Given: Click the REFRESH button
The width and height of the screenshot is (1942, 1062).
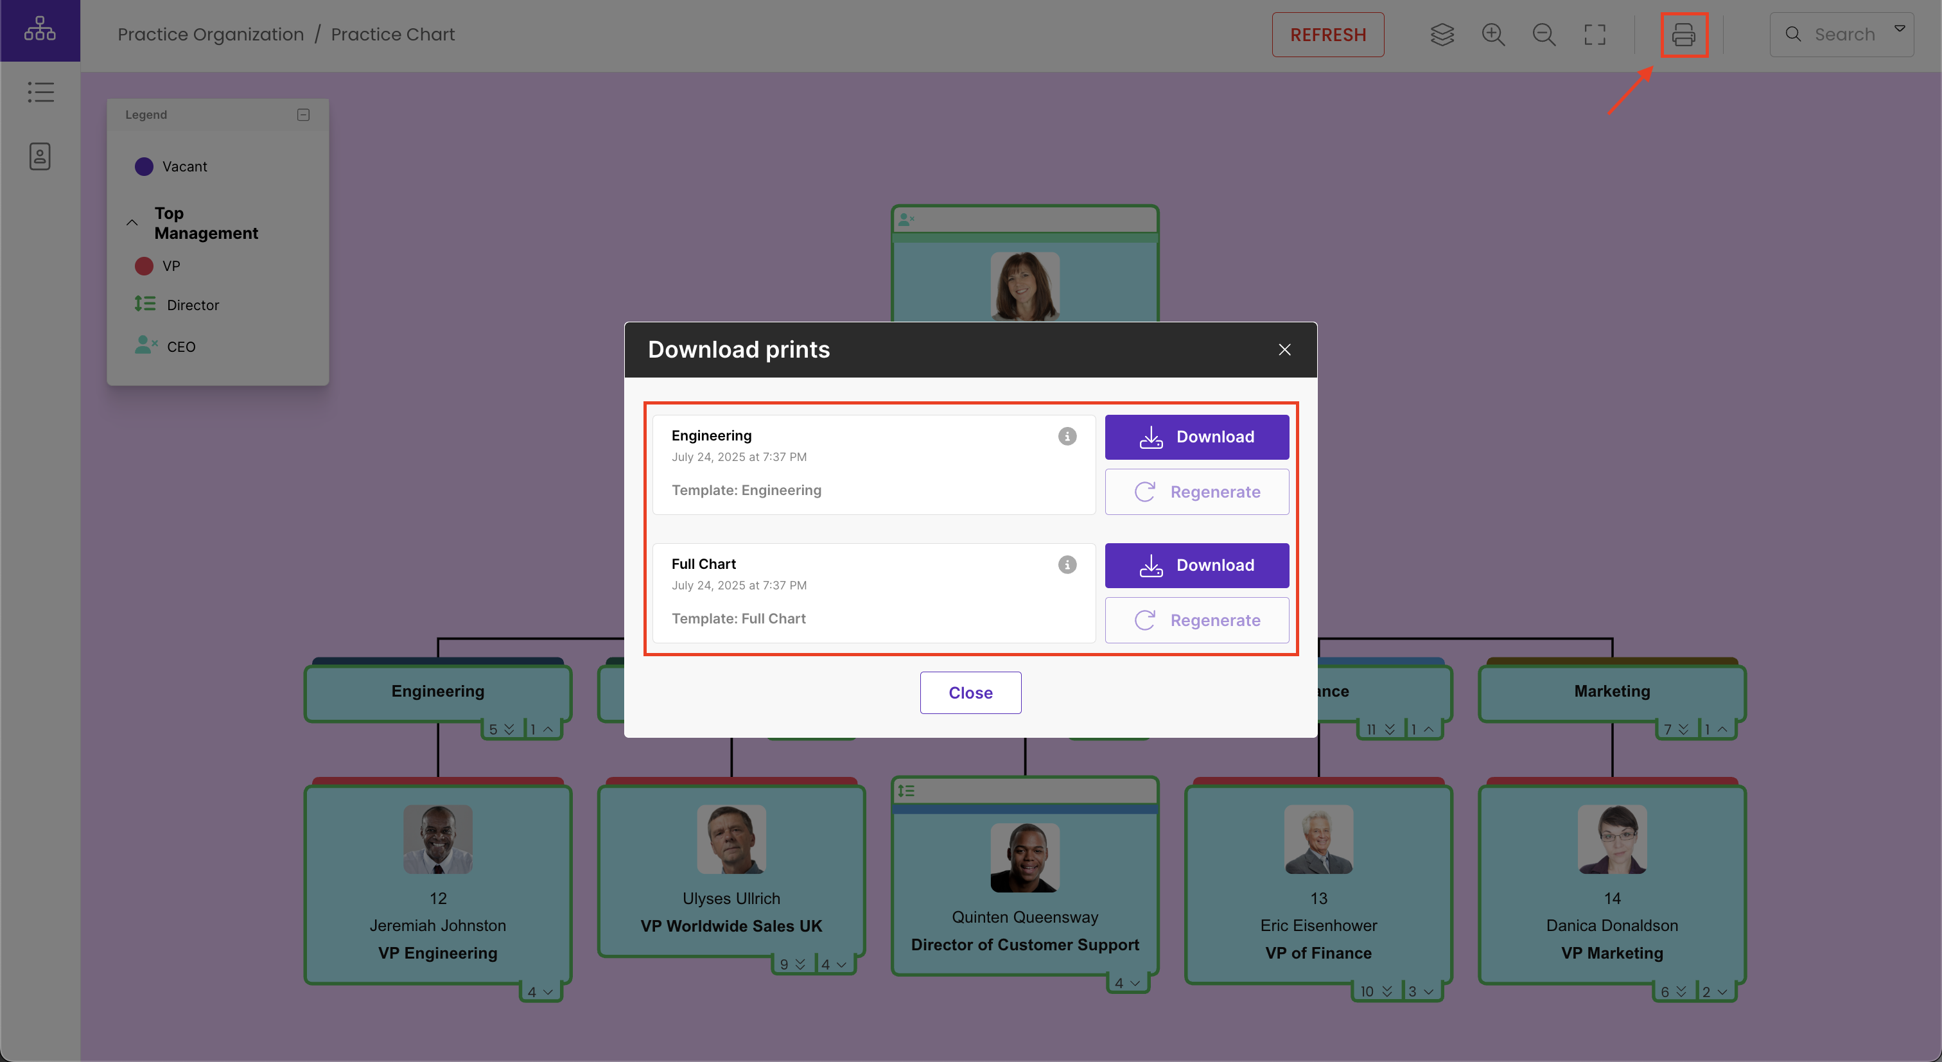Looking at the screenshot, I should (x=1327, y=35).
